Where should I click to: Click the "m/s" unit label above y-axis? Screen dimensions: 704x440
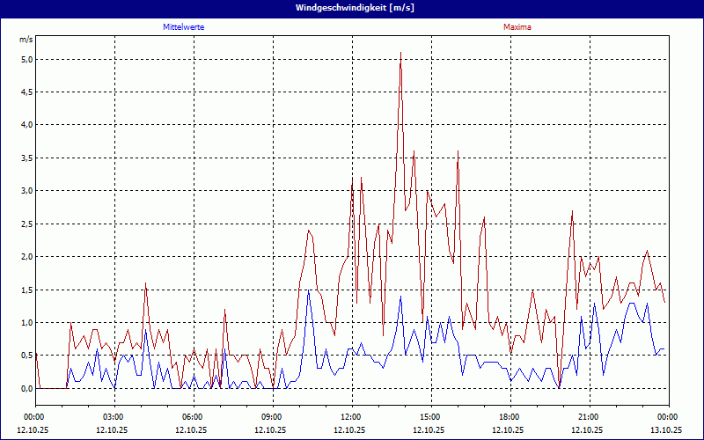26,40
